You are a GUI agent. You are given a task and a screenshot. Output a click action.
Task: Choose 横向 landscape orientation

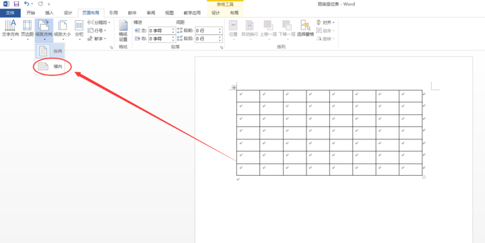pos(50,67)
